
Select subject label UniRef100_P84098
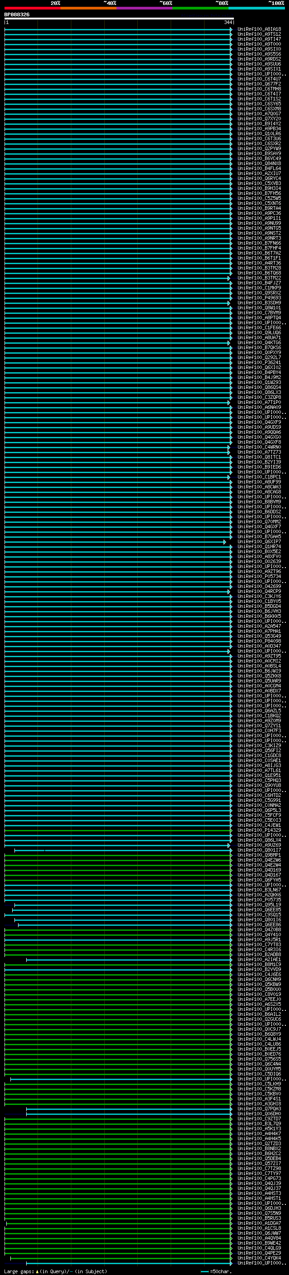coord(259,641)
